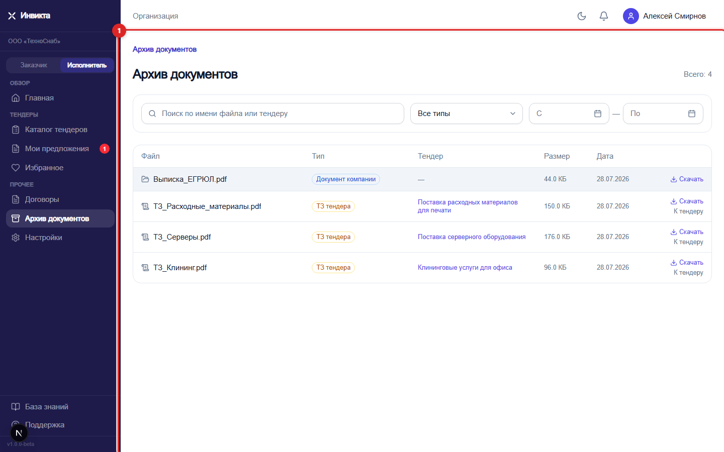Click the home icon next to Главная

(16, 98)
